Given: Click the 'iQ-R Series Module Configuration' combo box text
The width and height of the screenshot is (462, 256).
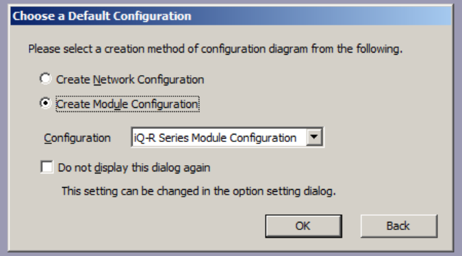Looking at the screenshot, I should coord(215,137).
